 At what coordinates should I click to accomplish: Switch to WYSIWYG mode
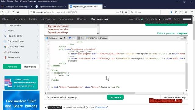(91, 38)
